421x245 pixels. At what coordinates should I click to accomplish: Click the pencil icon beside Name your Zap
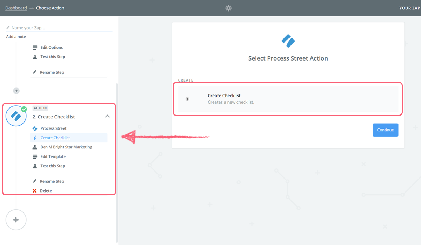tap(8, 28)
